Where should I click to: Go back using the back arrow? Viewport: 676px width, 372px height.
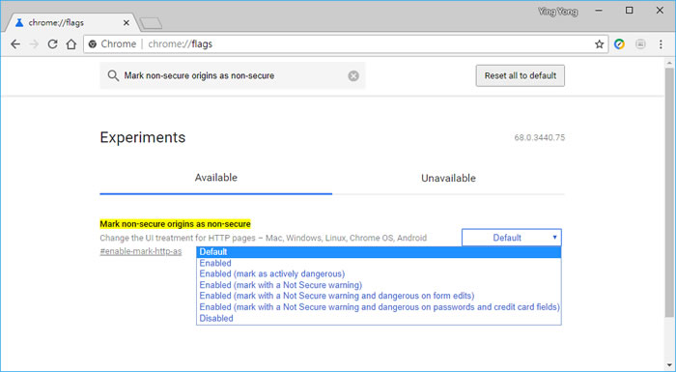[15, 44]
